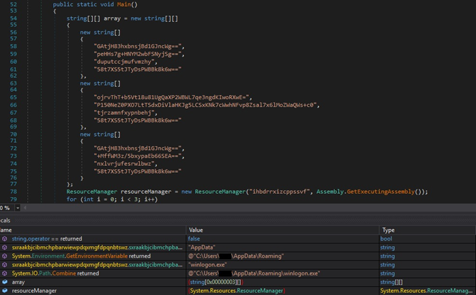Click the "GAtjH83hxbnsjBd1GJncWg==" string on line 58
The width and height of the screenshot is (476, 295).
(138, 46)
